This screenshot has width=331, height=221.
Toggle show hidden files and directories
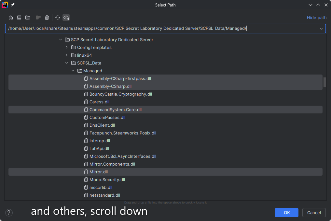click(x=66, y=17)
